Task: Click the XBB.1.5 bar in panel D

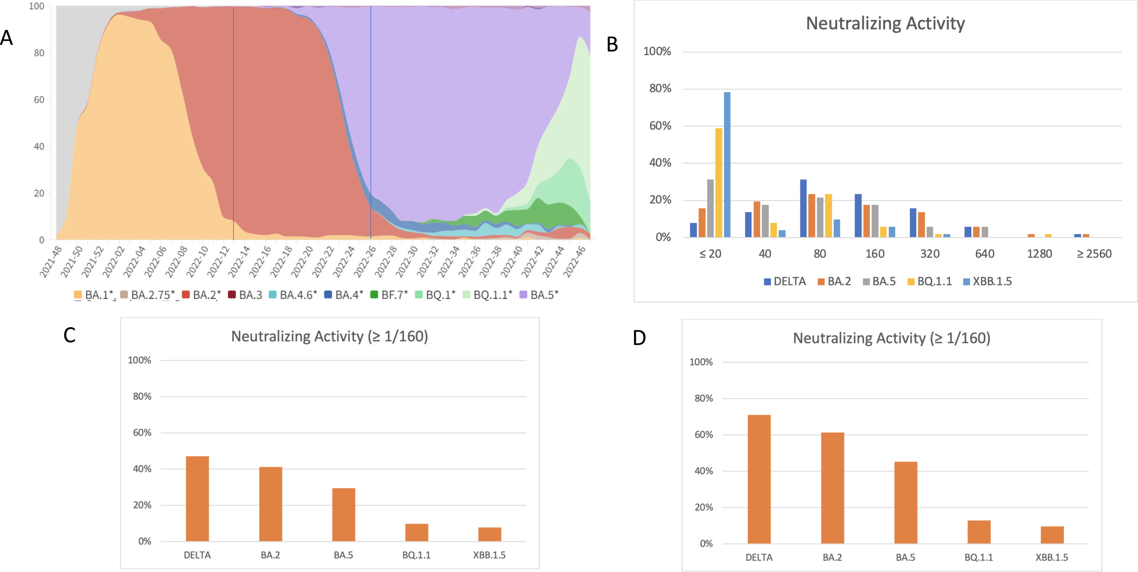Action: click(1052, 535)
